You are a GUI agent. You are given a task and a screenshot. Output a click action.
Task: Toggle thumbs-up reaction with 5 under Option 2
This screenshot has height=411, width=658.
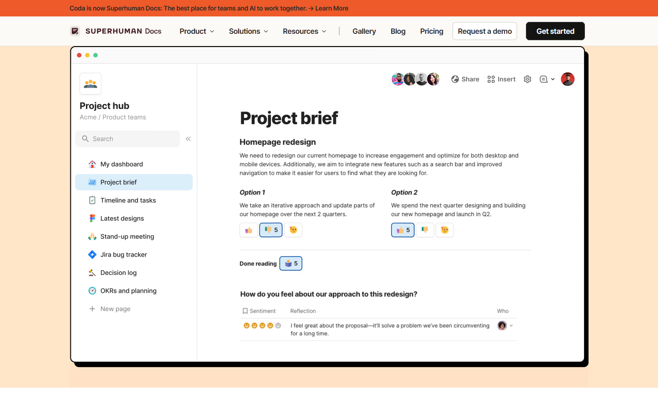pos(403,230)
